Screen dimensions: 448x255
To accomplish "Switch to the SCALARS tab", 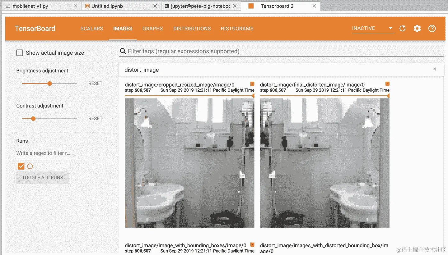I will tap(92, 29).
